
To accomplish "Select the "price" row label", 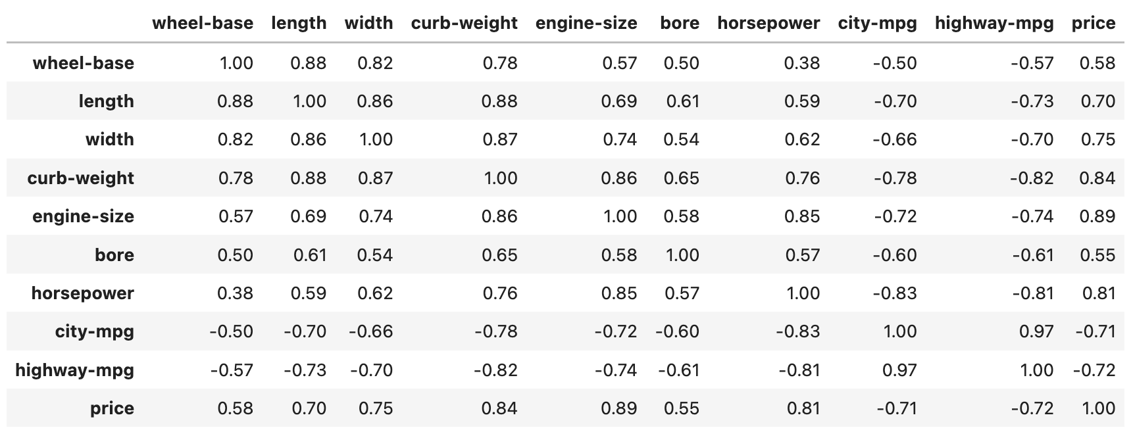I will (112, 408).
